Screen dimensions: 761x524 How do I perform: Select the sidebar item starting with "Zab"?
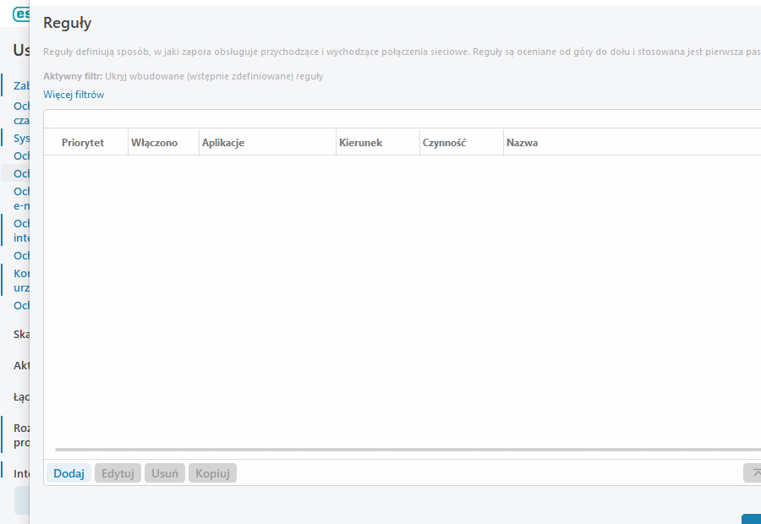click(21, 85)
